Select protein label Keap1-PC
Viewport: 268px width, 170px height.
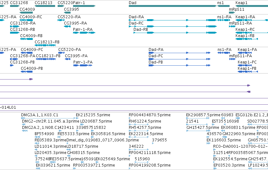[247, 62]
